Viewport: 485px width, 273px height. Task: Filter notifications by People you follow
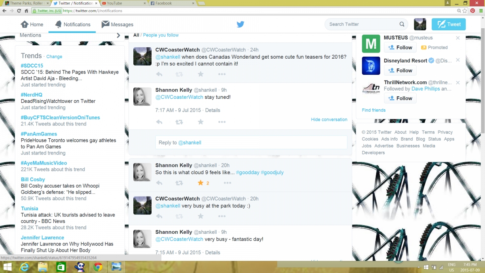[x=161, y=35]
